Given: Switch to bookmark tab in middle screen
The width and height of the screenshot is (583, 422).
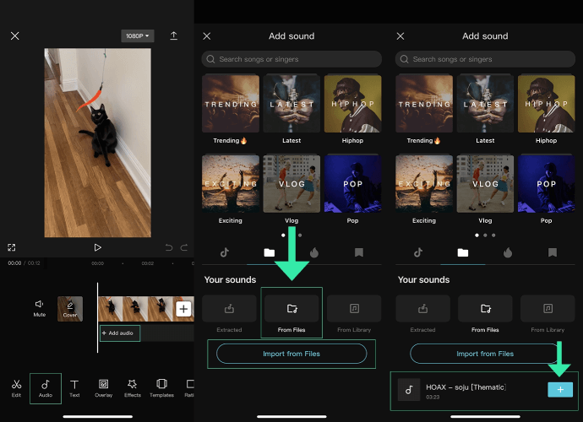Looking at the screenshot, I should (359, 252).
